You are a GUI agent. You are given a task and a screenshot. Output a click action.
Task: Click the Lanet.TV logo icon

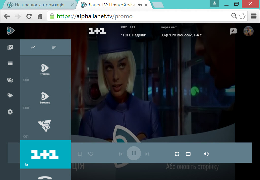(x=10, y=31)
